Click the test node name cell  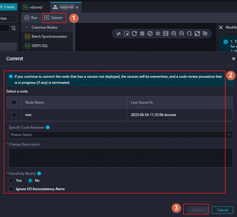pyautogui.click(x=74, y=115)
